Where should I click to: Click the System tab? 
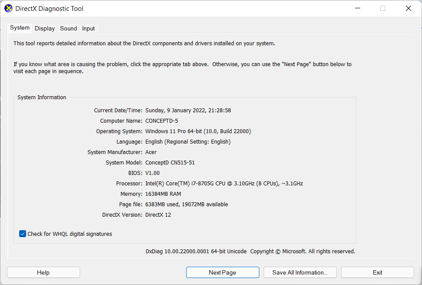20,27
